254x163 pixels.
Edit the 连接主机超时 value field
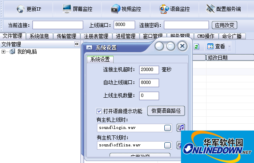click(x=149, y=70)
